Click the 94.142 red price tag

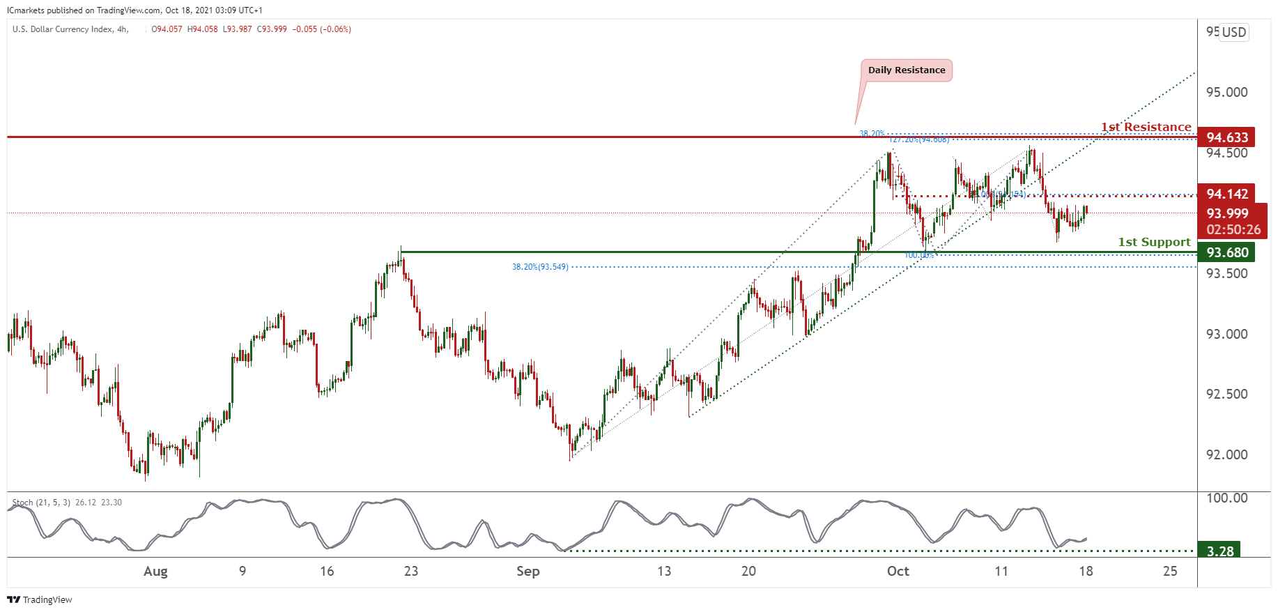[1226, 194]
